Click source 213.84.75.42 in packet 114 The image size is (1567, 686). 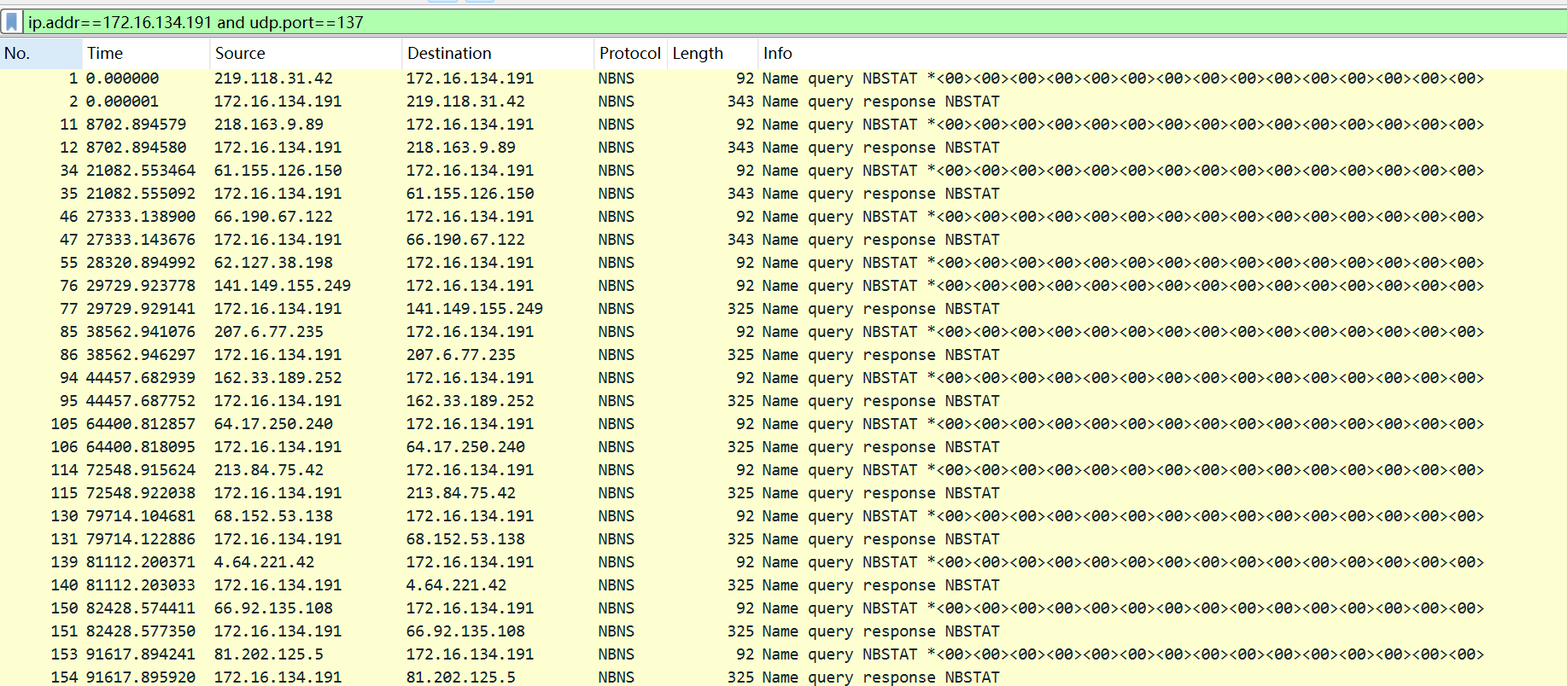[269, 470]
